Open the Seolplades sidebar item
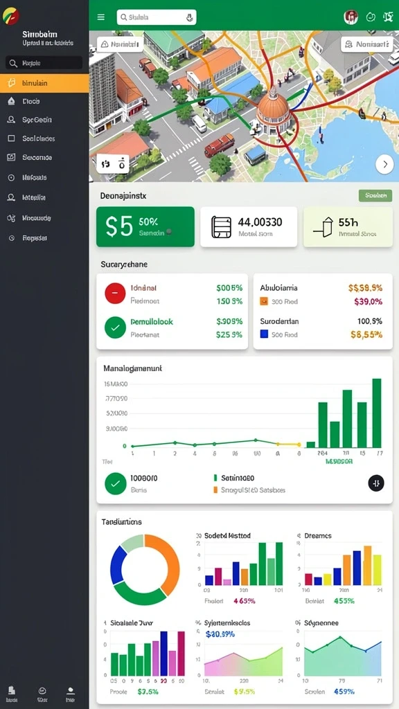This screenshot has height=709, width=399. [x=44, y=138]
